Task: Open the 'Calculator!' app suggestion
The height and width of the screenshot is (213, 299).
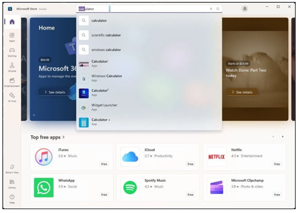Action: [149, 64]
